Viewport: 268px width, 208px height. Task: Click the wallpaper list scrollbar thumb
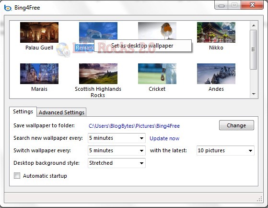[254, 49]
